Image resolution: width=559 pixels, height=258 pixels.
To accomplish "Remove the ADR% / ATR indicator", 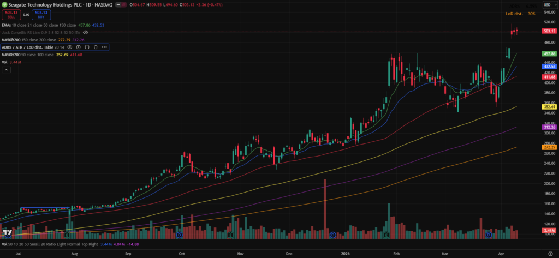I will [95, 47].
